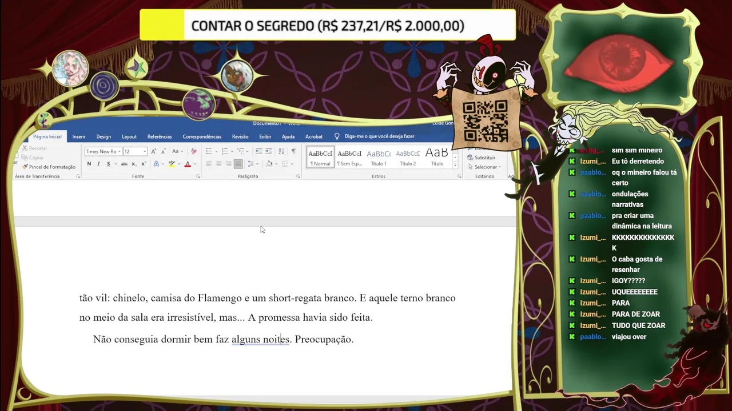Expand the styles gallery more arrow
Screen dimensions: 732x411
[455, 165]
